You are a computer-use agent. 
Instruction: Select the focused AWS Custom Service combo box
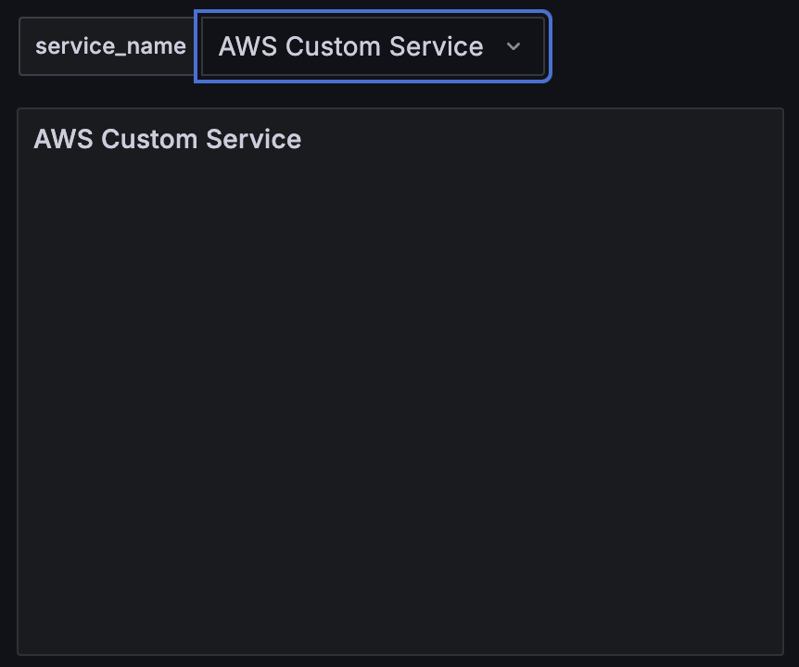[x=373, y=46]
